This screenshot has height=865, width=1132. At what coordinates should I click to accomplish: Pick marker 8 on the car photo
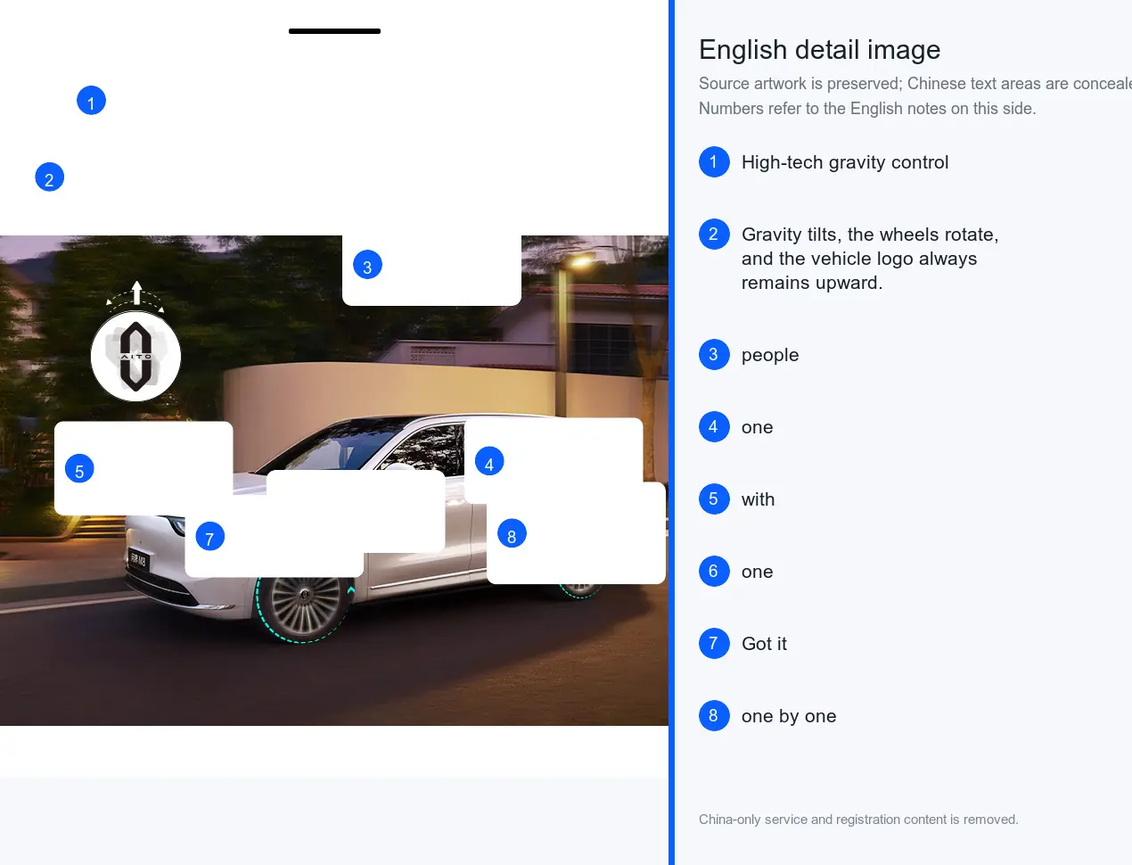pyautogui.click(x=512, y=534)
